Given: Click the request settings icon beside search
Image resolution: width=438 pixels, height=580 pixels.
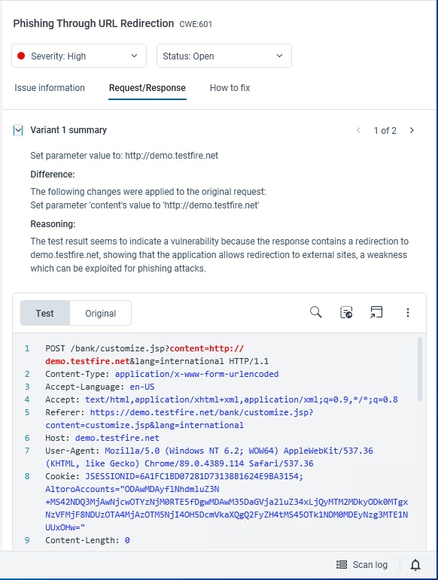Looking at the screenshot, I should pos(346,312).
